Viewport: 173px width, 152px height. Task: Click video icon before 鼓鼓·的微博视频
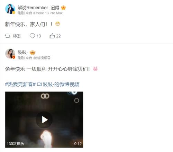click(39, 84)
